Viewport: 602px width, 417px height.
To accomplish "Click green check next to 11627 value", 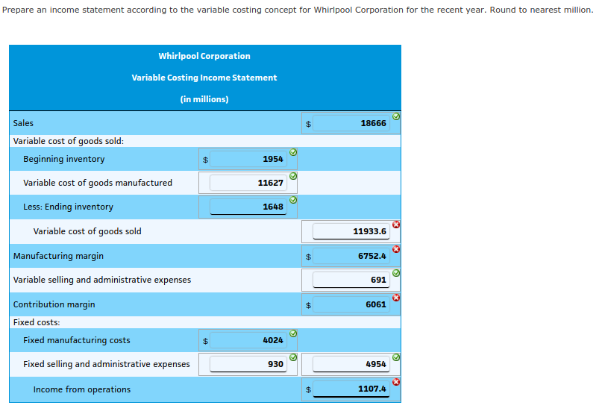I will coord(293,176).
